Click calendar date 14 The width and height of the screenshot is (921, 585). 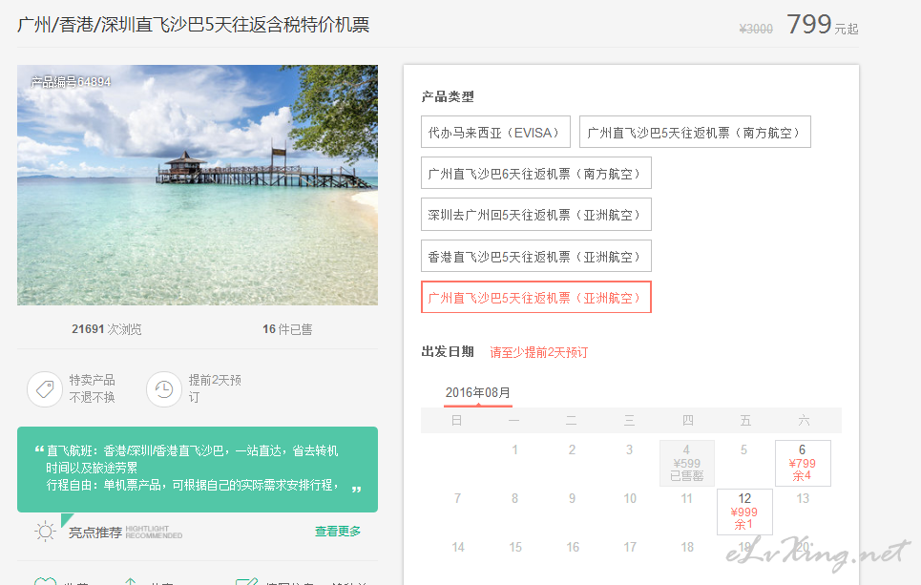click(457, 548)
